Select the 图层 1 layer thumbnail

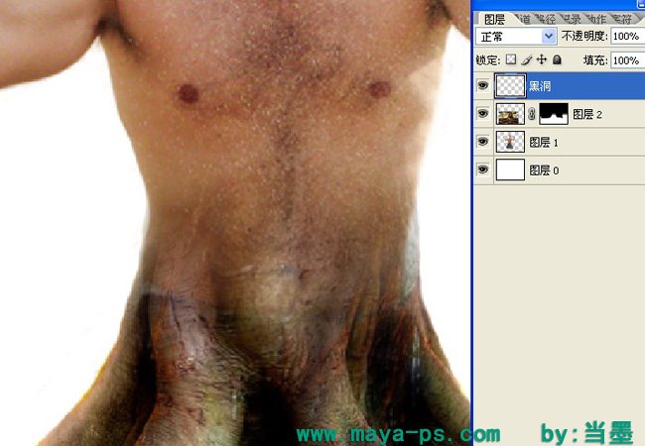(x=510, y=142)
